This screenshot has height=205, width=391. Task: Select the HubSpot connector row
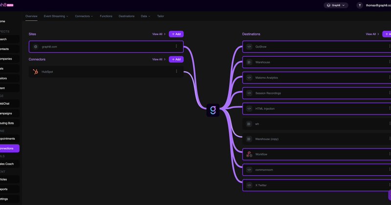(x=106, y=71)
